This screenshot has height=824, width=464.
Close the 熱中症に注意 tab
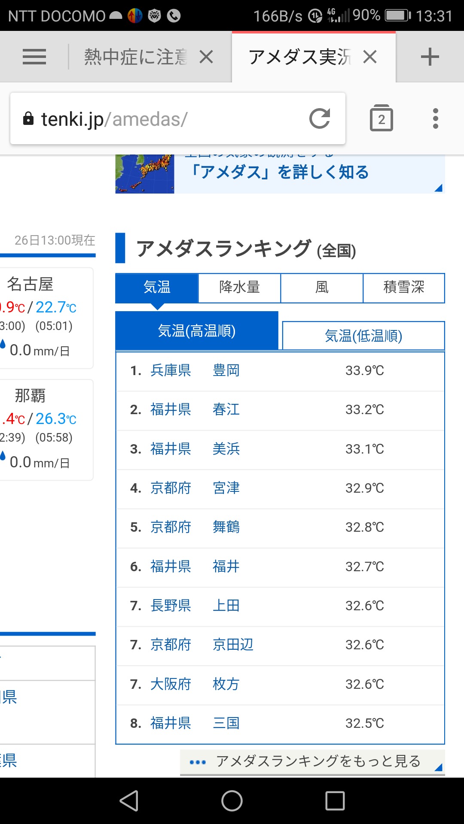tap(206, 57)
